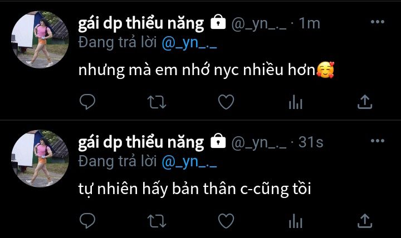
Task: Retweet the "tự nhiên hấy bản thân" tweet
Action: (x=157, y=221)
